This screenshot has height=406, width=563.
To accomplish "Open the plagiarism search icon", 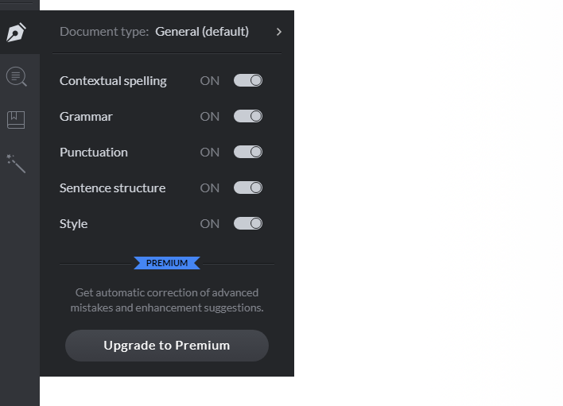I will point(17,76).
